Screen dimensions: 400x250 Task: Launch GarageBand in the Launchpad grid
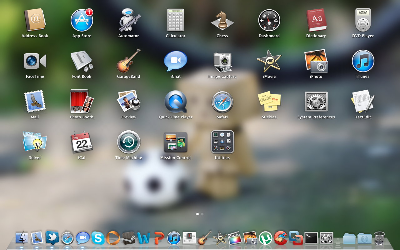pyautogui.click(x=129, y=61)
